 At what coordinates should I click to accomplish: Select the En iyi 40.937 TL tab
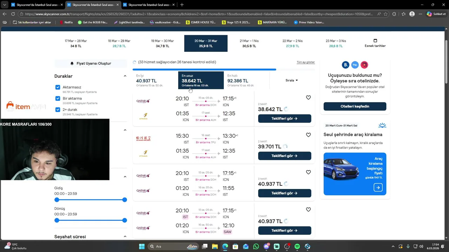pos(155,80)
